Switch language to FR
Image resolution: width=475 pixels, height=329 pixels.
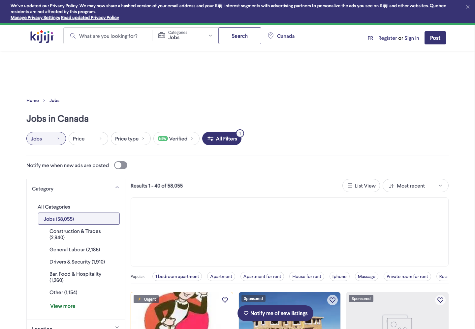click(370, 38)
